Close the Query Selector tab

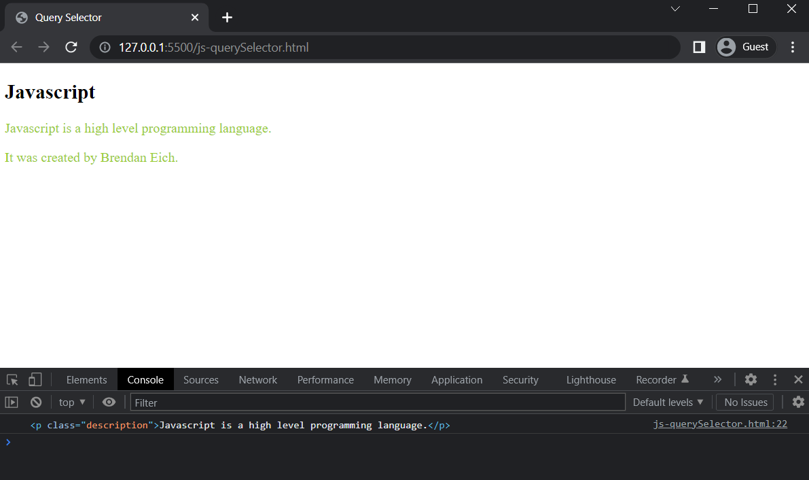pyautogui.click(x=195, y=18)
